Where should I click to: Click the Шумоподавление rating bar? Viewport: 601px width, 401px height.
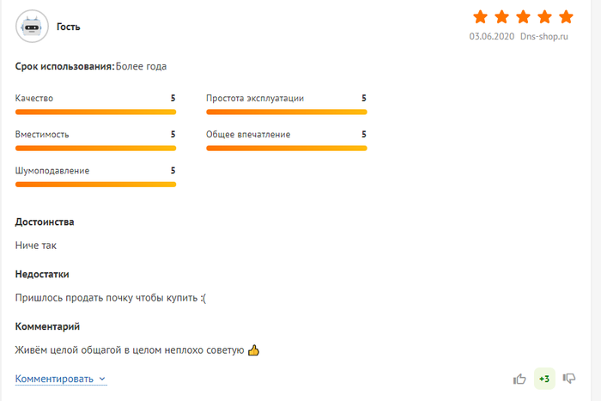click(x=95, y=184)
